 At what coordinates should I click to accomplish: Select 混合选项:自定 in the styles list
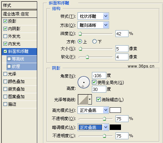19,14
